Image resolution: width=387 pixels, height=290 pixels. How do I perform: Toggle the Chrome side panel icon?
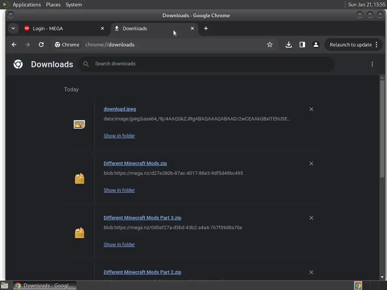[x=302, y=45]
